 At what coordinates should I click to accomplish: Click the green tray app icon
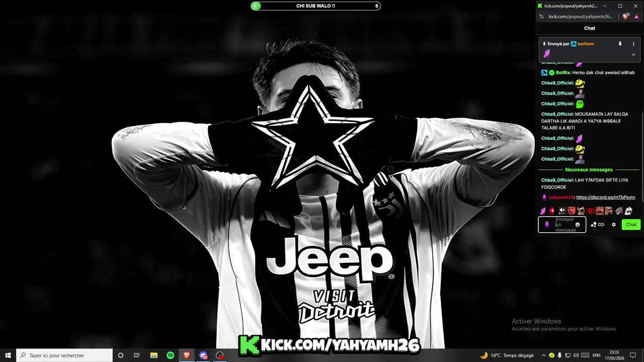coord(552,355)
